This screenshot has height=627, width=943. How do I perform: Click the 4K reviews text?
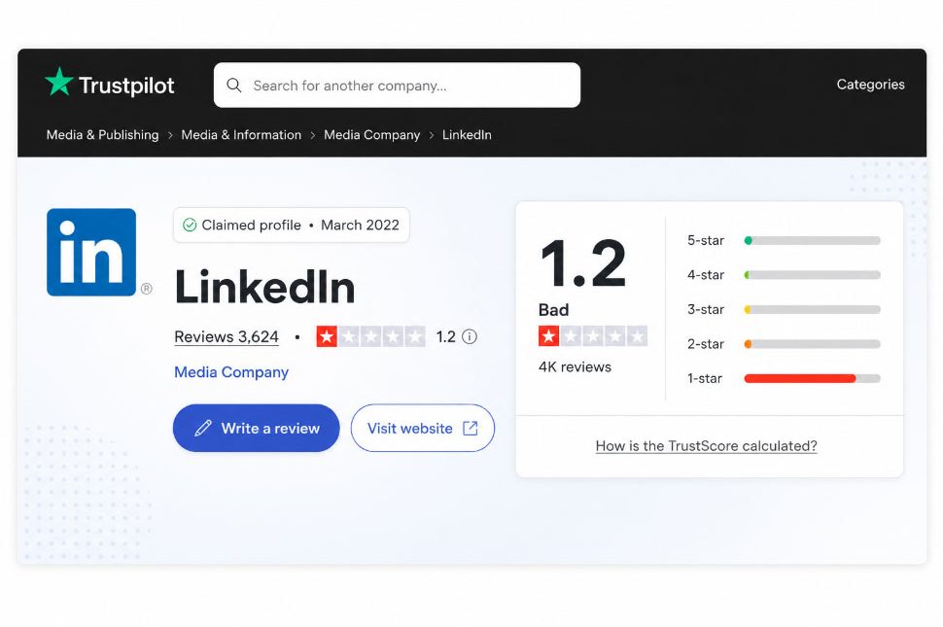point(575,366)
